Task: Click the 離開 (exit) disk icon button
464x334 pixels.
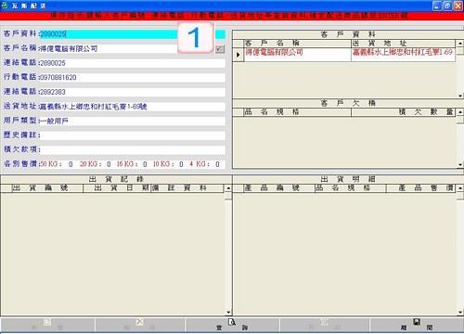Action: tap(417, 325)
